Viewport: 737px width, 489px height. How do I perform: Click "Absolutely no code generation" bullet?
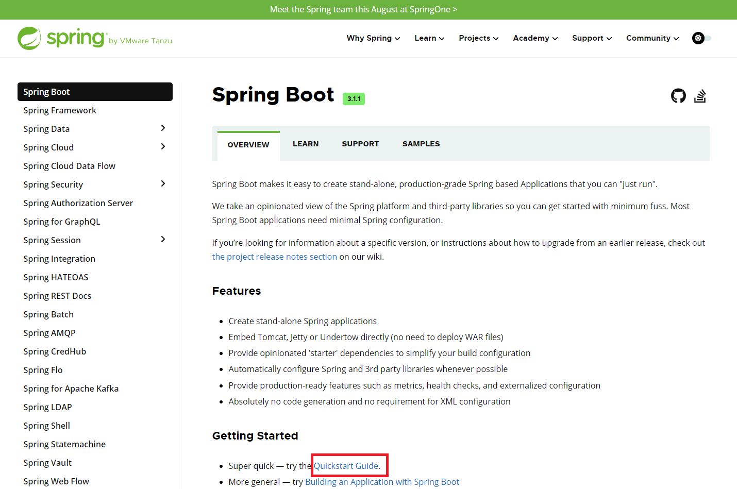click(x=370, y=401)
